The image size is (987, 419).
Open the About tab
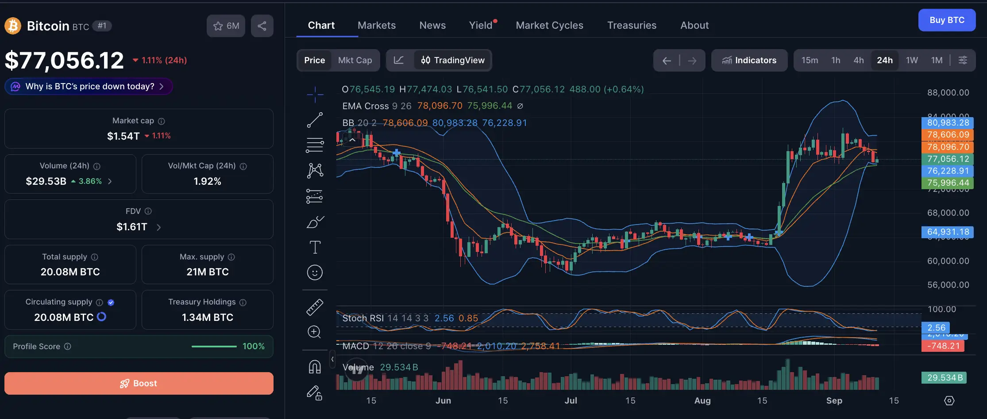(694, 25)
